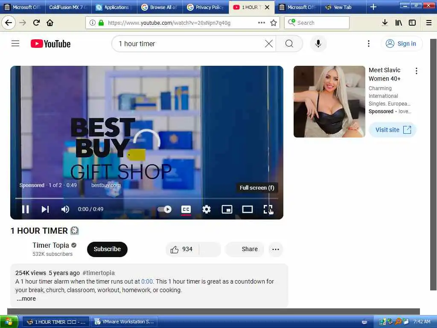Share the video
The image size is (437, 328).
coord(245,249)
